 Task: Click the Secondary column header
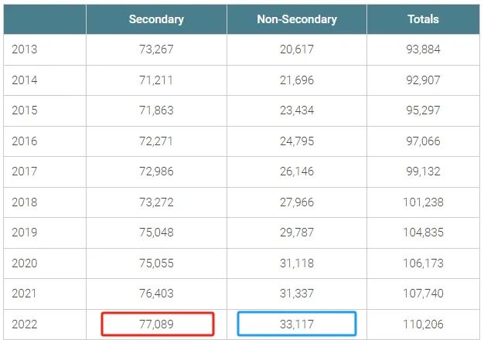[x=156, y=19]
